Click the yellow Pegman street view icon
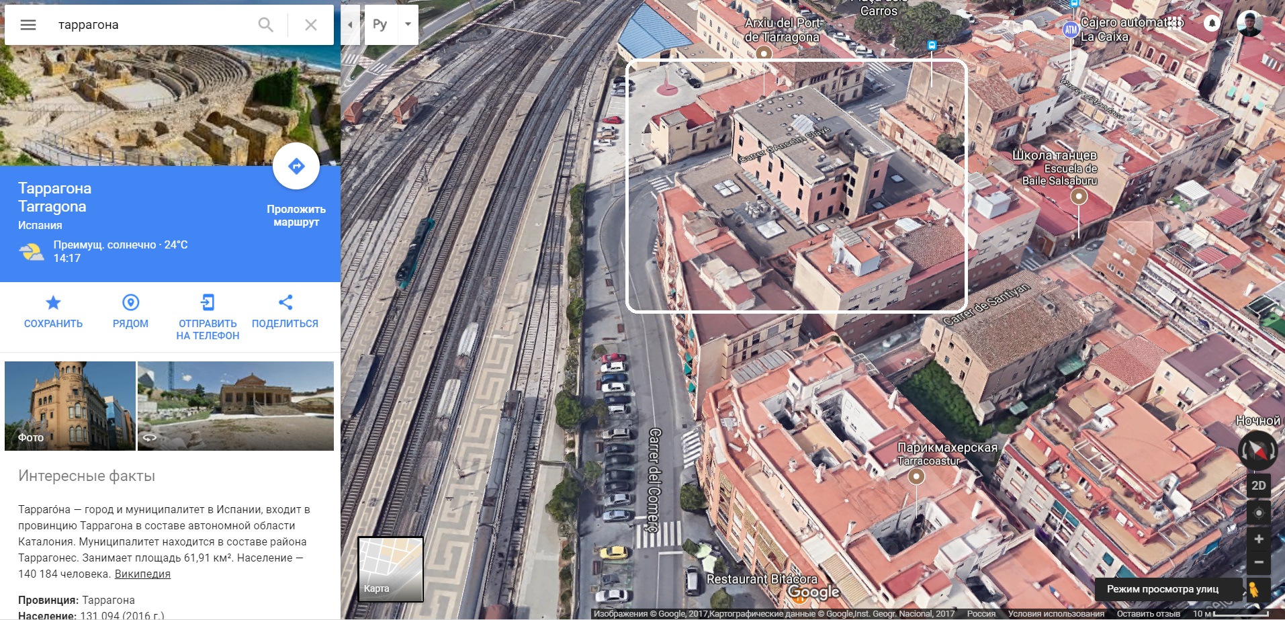 tap(1253, 589)
